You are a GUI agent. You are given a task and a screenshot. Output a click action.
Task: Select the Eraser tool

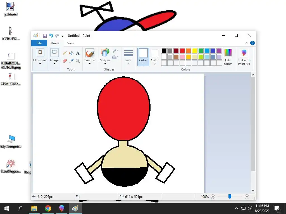(65, 61)
